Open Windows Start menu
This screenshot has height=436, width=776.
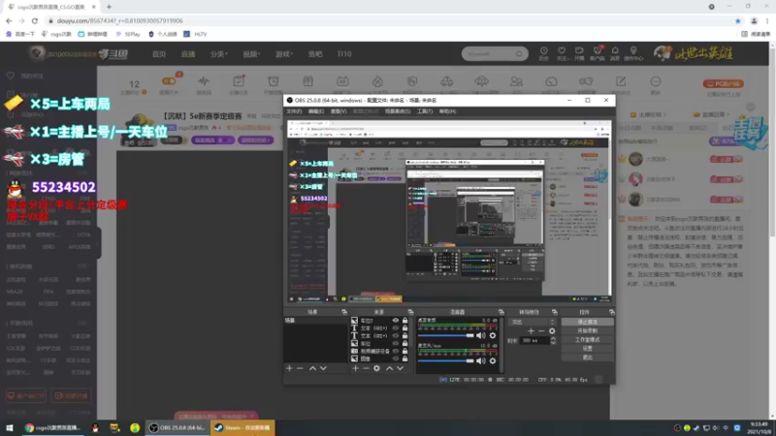tap(9, 427)
